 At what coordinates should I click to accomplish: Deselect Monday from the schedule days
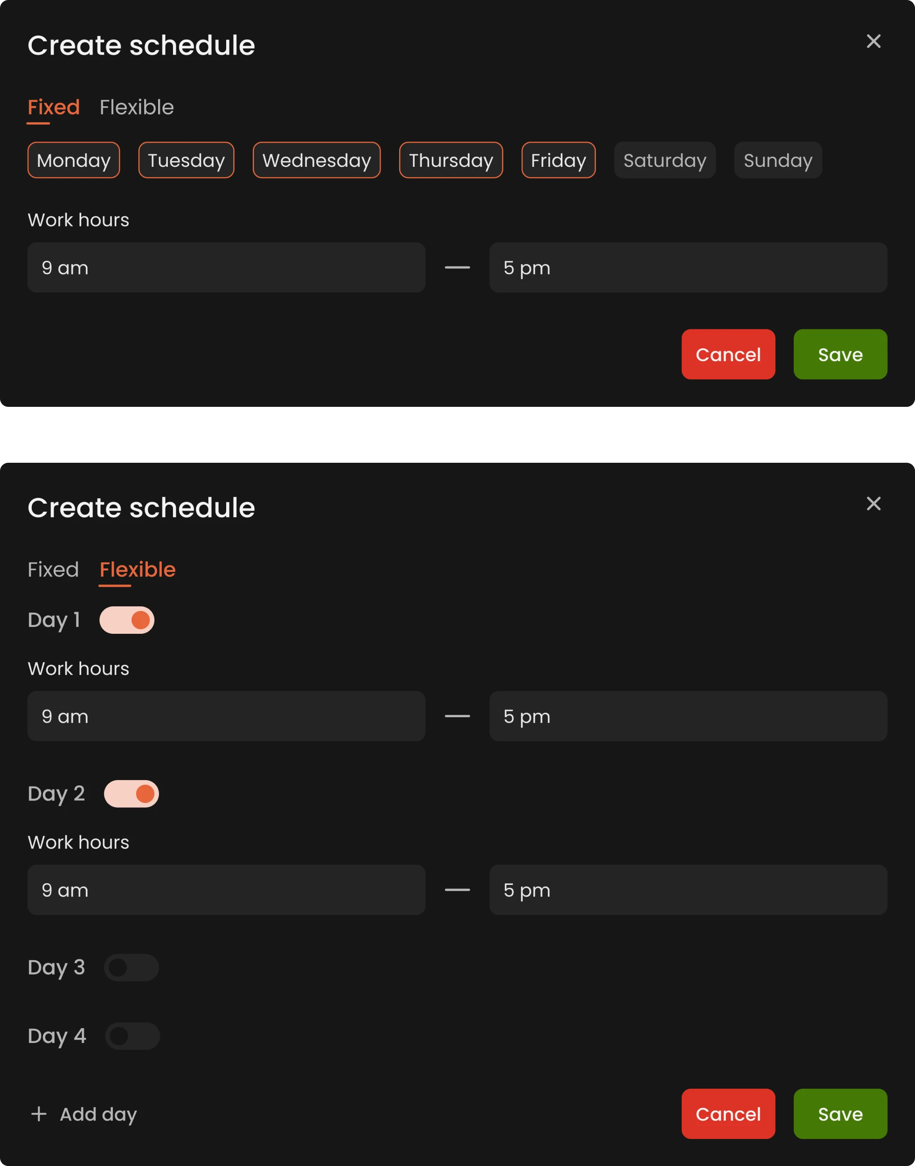pyautogui.click(x=73, y=159)
